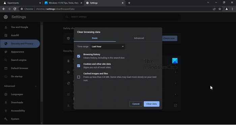Close the Experiments tab

40,3
